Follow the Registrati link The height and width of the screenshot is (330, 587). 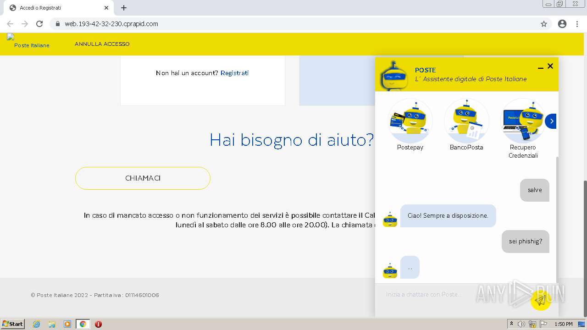coord(234,73)
